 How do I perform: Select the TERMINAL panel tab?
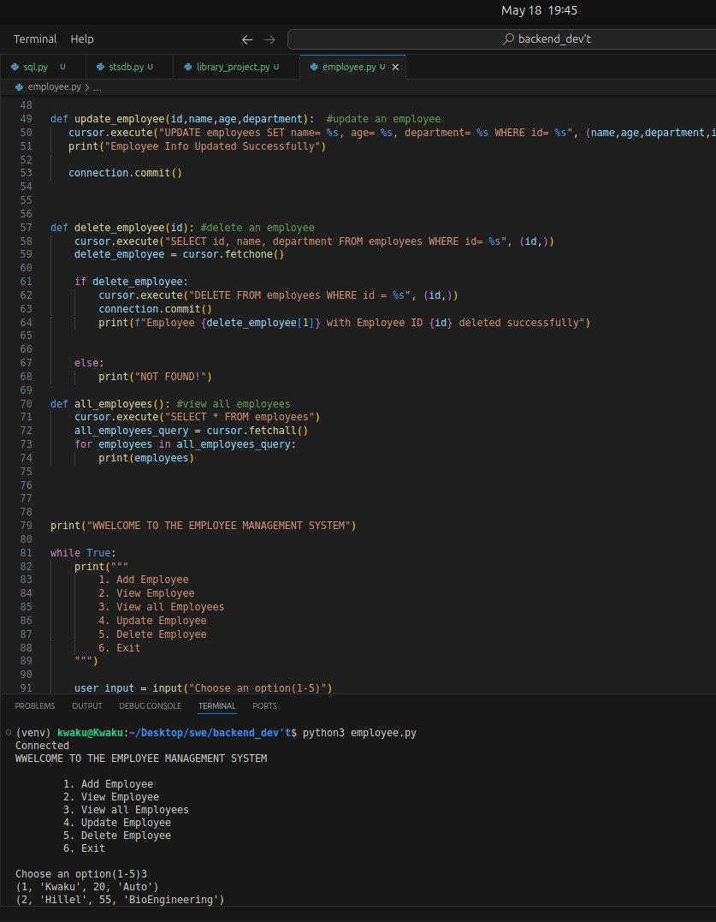[x=216, y=705]
